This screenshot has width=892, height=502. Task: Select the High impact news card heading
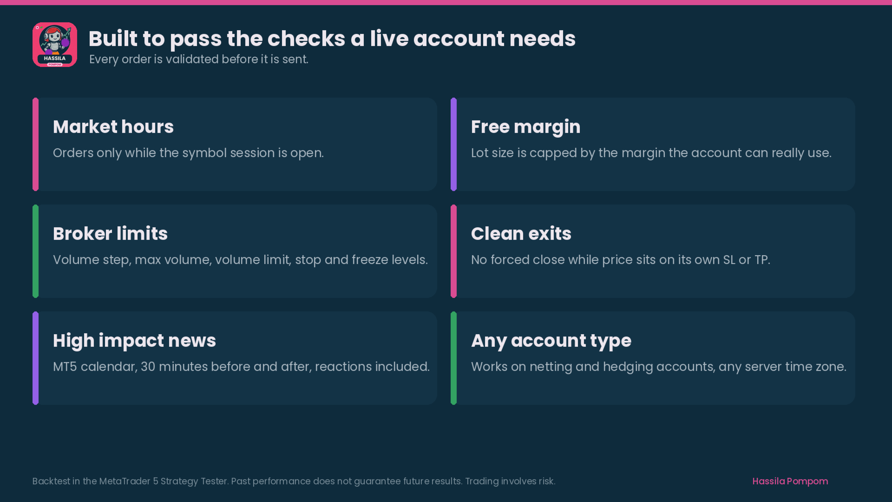click(134, 341)
